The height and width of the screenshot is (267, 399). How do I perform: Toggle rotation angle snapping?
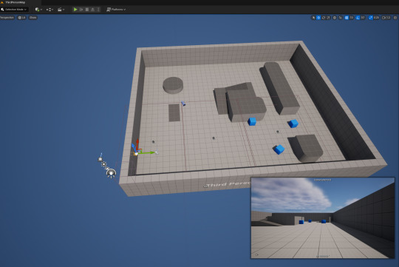(x=358, y=18)
